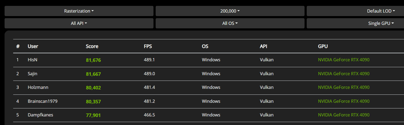The height and width of the screenshot is (125, 404).
Task: Click the User column header
Action: 33,46
